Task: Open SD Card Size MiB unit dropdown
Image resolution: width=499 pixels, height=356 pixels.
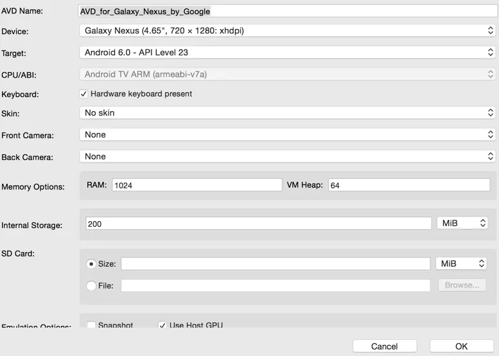Action: coord(461,263)
